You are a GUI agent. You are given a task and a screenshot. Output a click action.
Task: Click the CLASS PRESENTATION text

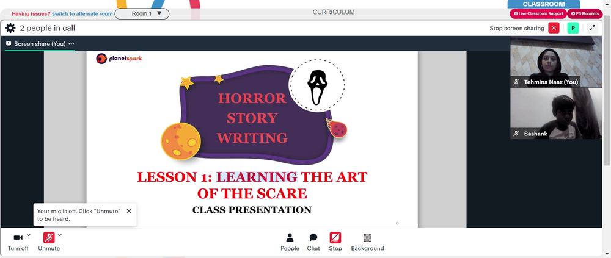[252, 210]
